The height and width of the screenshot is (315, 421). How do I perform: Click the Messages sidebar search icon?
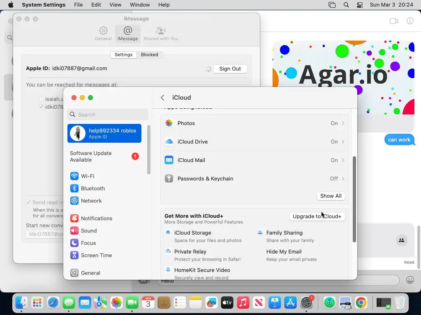10,37
